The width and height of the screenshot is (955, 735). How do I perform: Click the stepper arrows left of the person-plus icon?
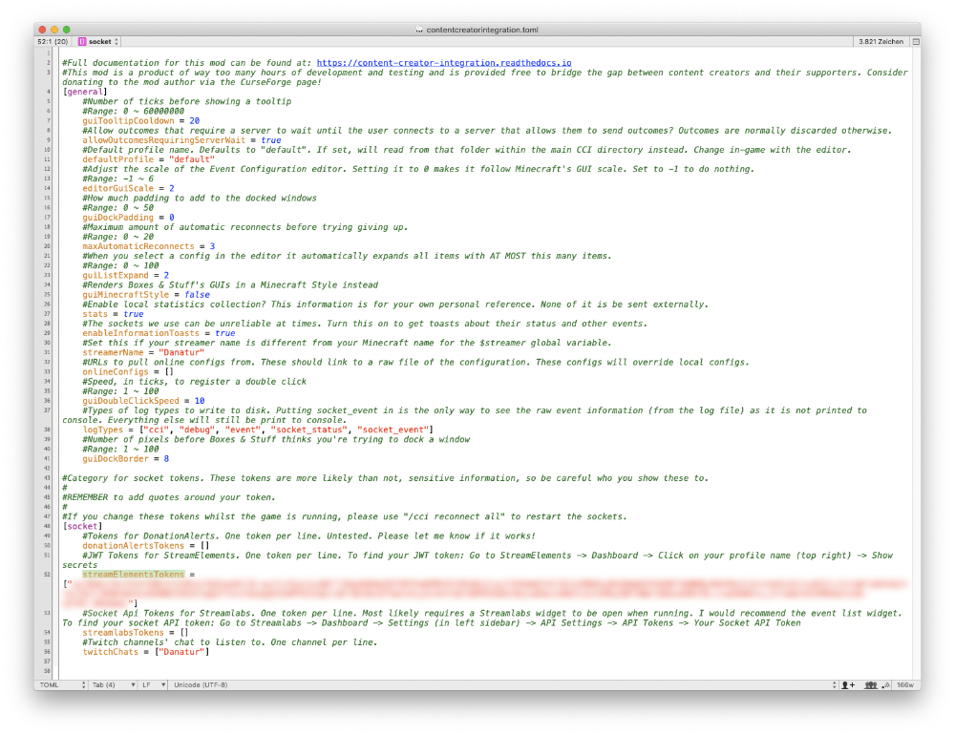834,684
